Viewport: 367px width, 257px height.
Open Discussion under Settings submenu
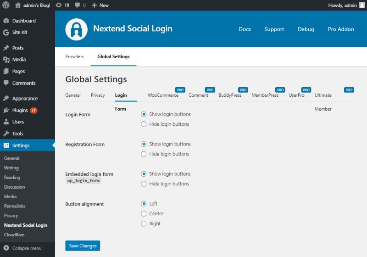(14, 187)
